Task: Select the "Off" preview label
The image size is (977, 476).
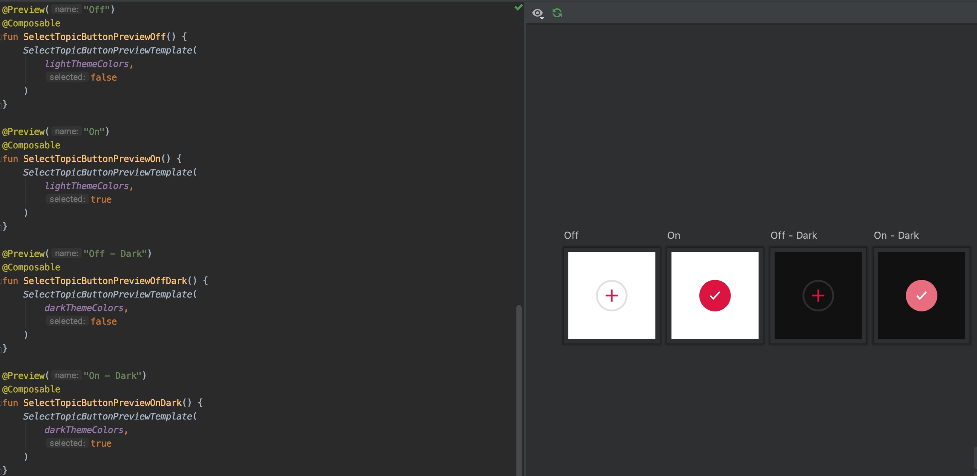Action: [x=571, y=235]
